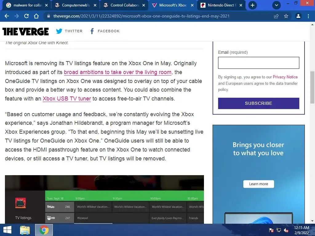Open the OneGuide TV listings screenshot
The height and width of the screenshot is (236, 315).
[x=104, y=199]
